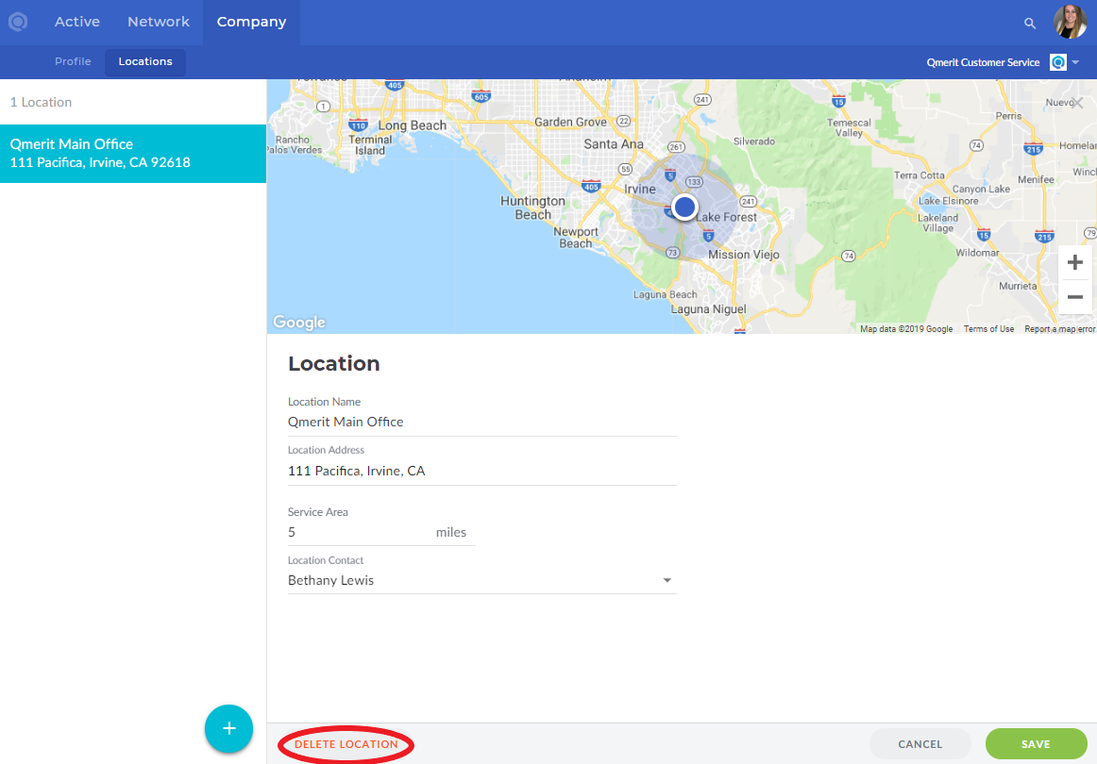Open the Profile sub-tab

73,61
